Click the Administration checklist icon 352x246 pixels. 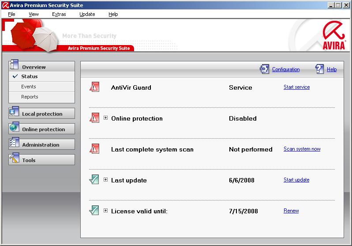(x=15, y=143)
